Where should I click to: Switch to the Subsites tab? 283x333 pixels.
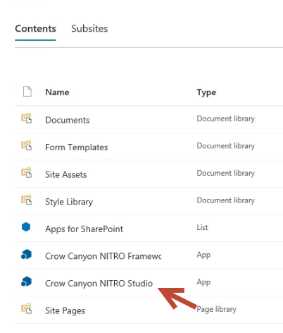(89, 29)
